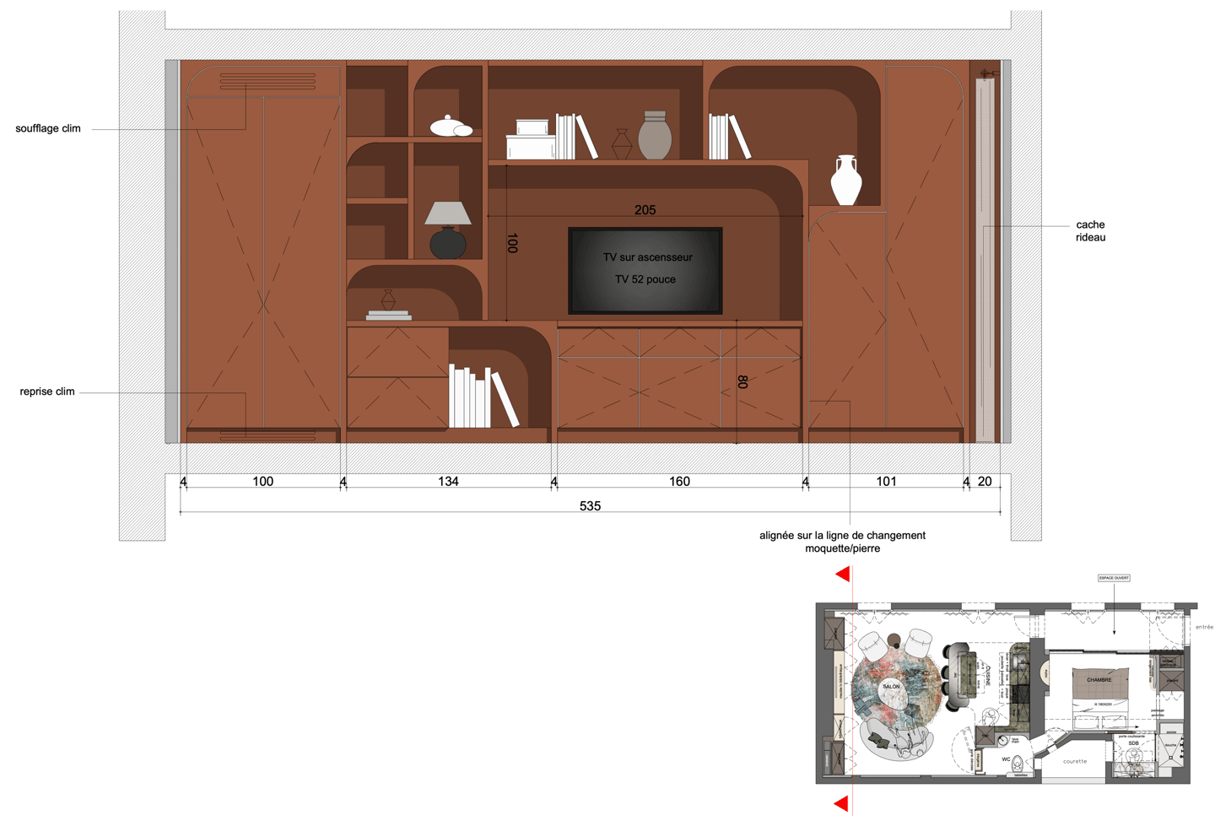The width and height of the screenshot is (1215, 826).
Task: Select the white amphora vase
Action: tap(846, 180)
